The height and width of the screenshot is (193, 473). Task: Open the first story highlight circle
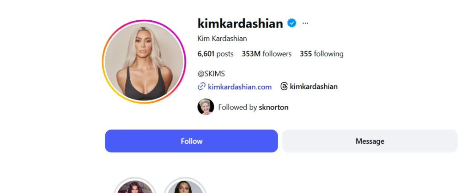coord(135,185)
